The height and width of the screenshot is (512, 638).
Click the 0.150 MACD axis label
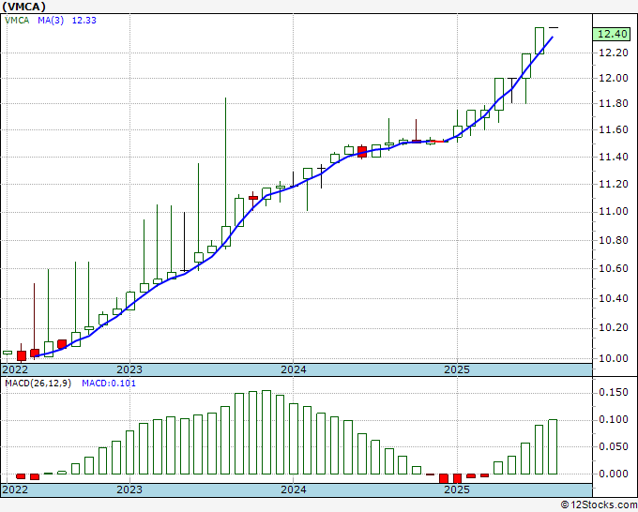point(613,391)
